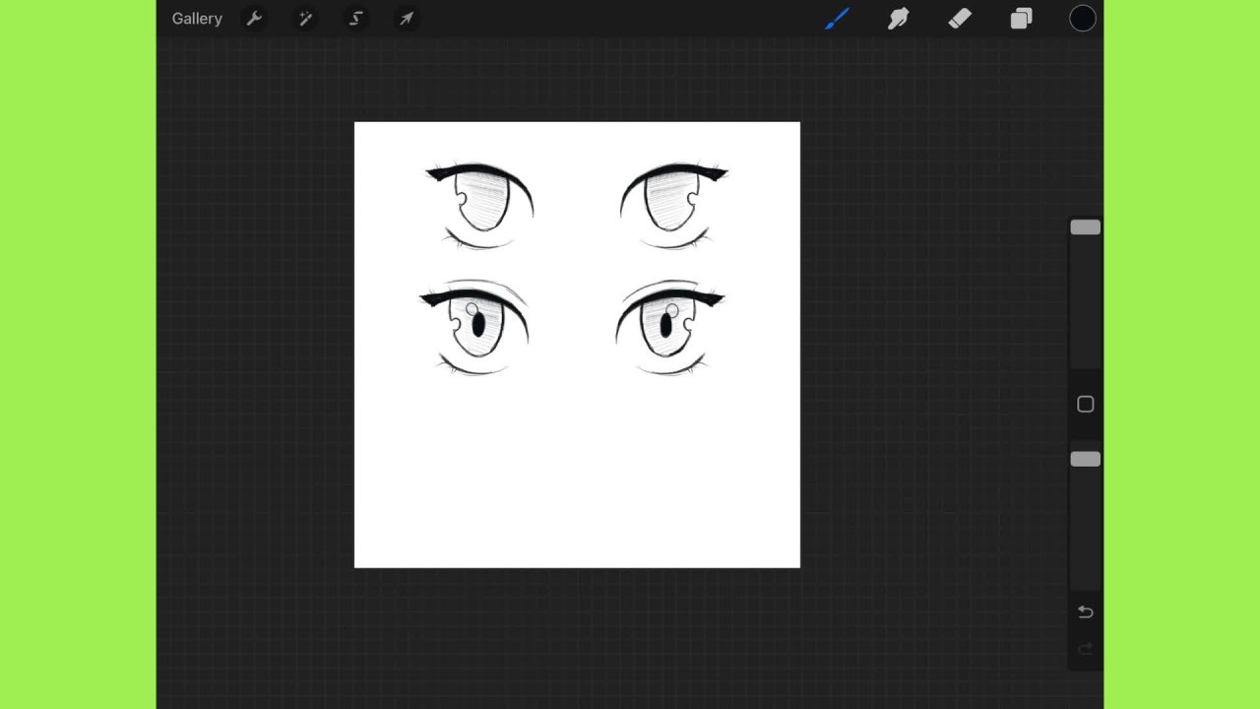This screenshot has width=1260, height=709.
Task: Click the bottom-left eye's black pupil
Action: click(x=478, y=326)
